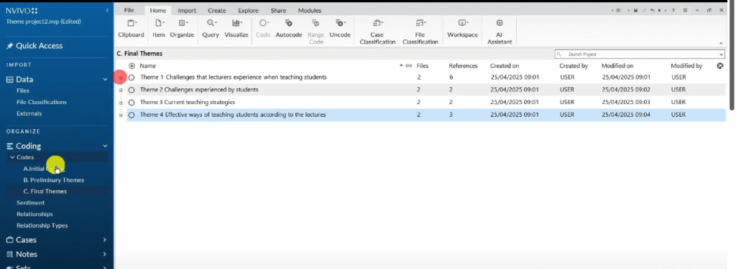Expand the Notes section chevron

pyautogui.click(x=105, y=255)
